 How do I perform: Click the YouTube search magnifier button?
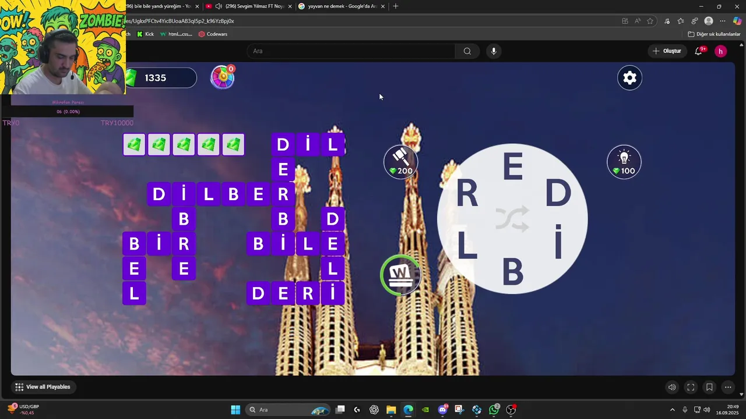coord(467,51)
